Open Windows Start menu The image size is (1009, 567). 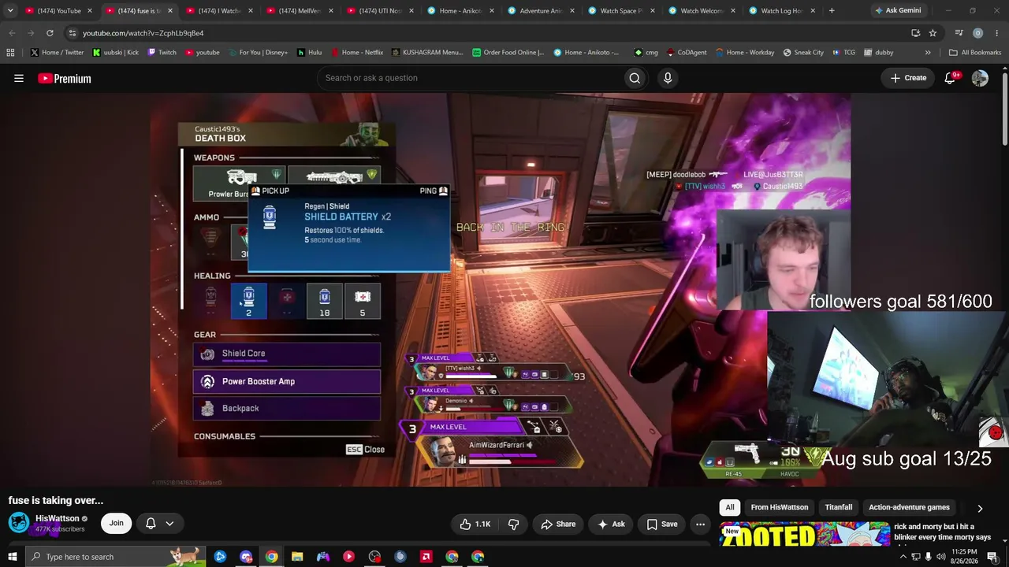[12, 557]
